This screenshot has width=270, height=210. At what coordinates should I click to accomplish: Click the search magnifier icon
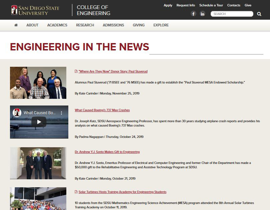click(x=259, y=14)
